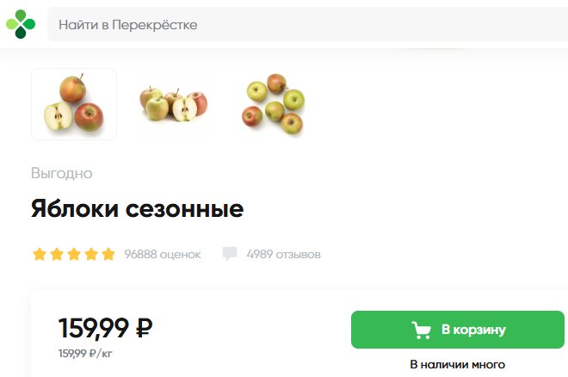
Task: Select the first apple thumbnail with halved apple
Action: 74,104
